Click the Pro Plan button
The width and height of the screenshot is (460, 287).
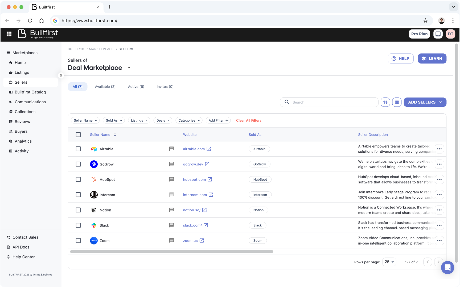coord(419,34)
